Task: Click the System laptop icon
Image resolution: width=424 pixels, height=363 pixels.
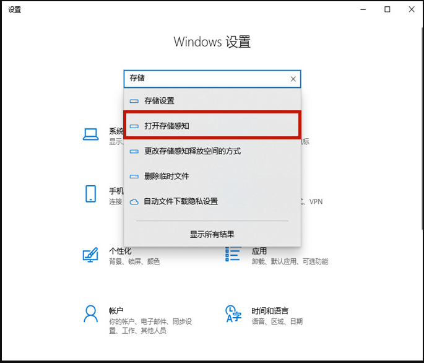Action: click(91, 135)
